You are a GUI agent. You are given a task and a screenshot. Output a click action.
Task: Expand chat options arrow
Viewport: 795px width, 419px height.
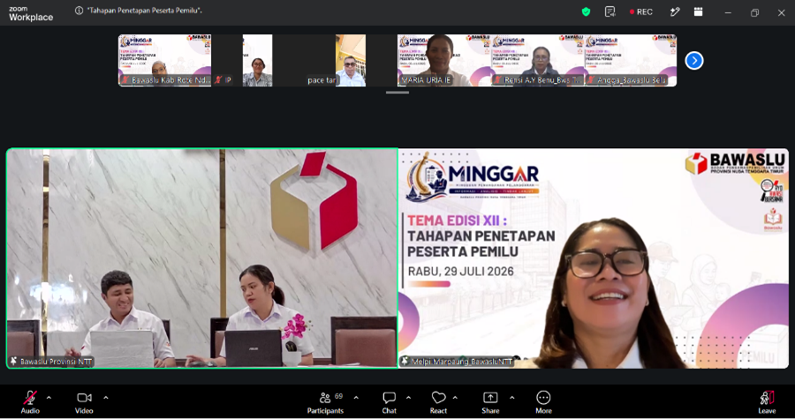click(409, 398)
